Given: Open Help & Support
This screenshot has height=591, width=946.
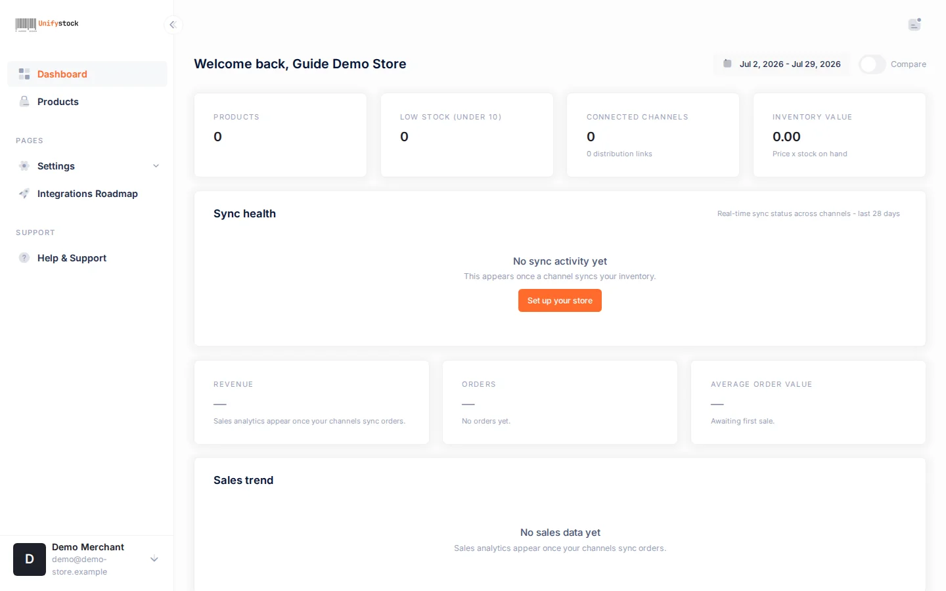Looking at the screenshot, I should point(87,258).
